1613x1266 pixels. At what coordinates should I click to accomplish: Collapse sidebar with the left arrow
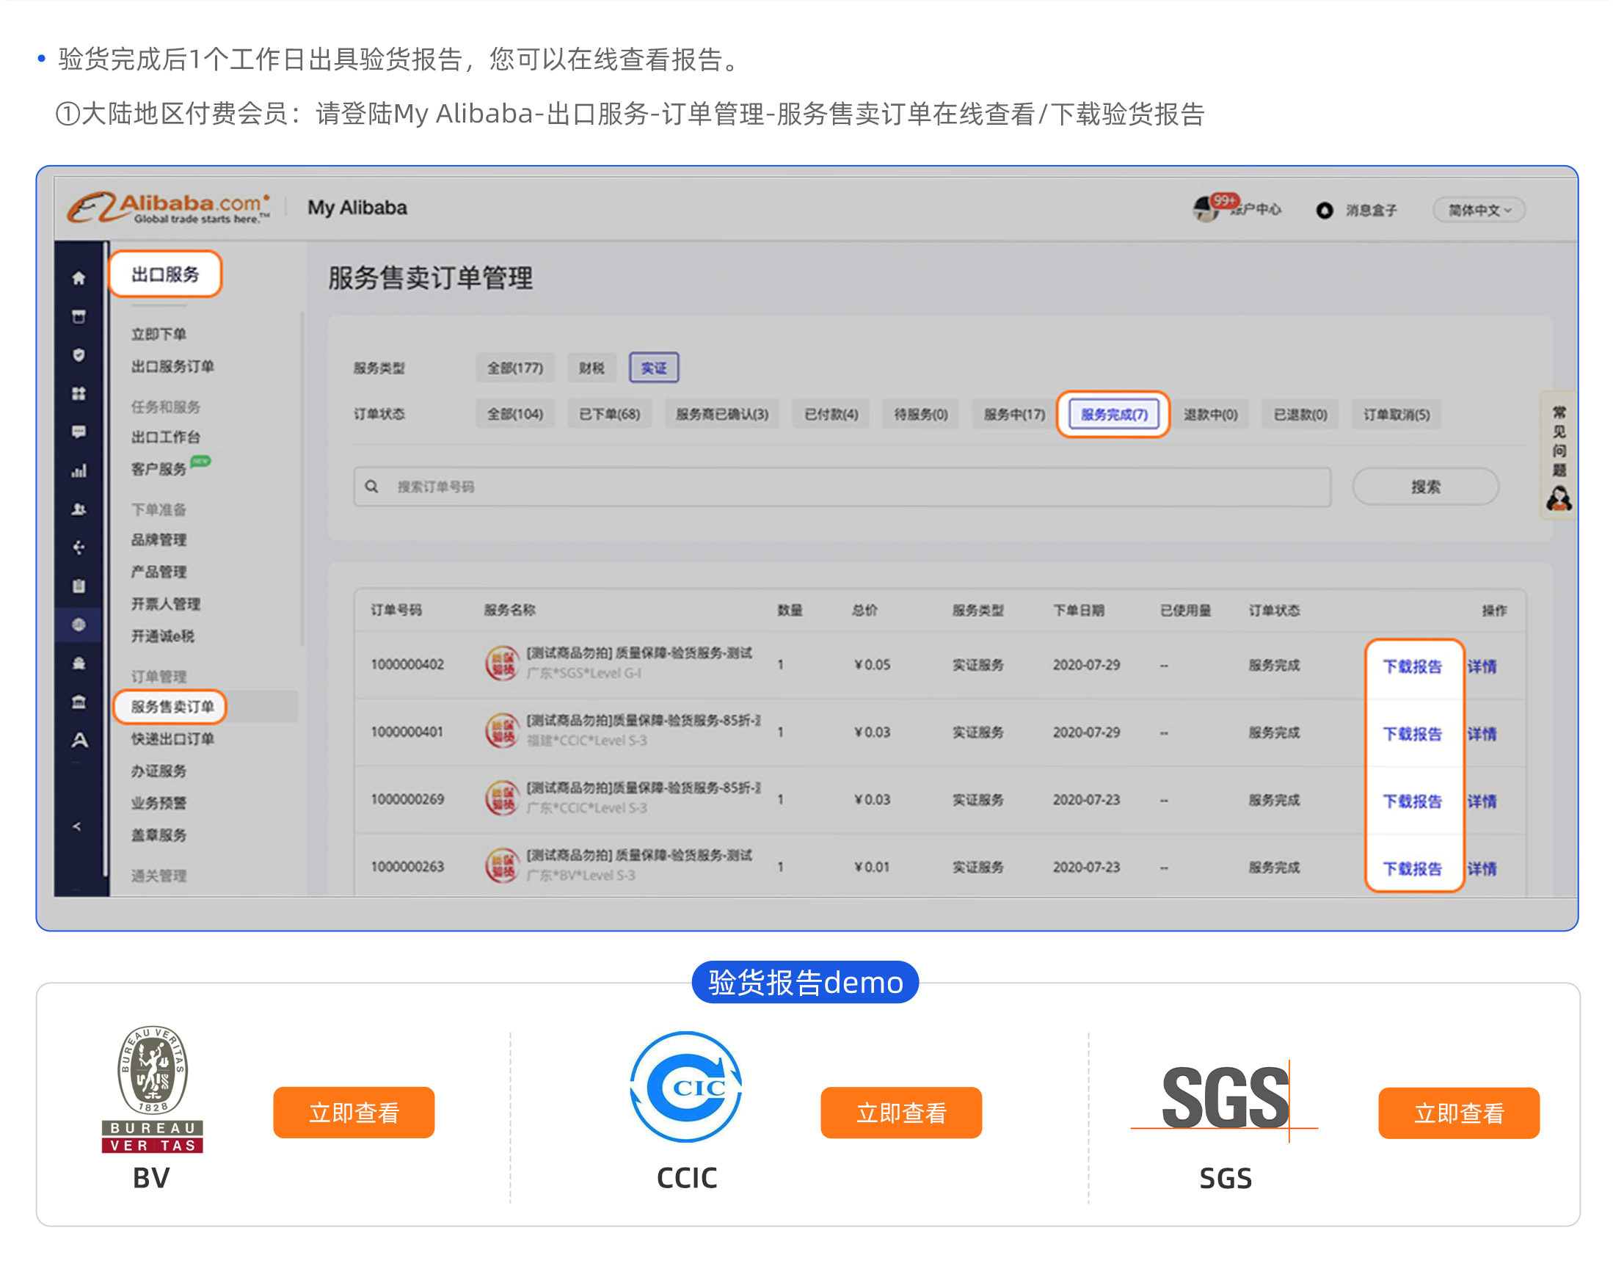[x=77, y=826]
